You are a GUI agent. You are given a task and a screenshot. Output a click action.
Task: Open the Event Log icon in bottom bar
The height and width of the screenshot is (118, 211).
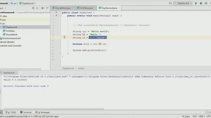(207, 112)
